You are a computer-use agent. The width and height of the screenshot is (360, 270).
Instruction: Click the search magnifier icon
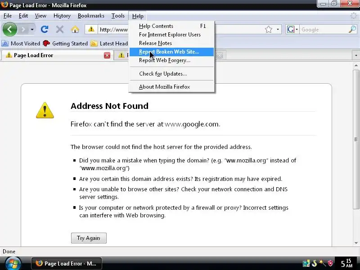pos(352,29)
